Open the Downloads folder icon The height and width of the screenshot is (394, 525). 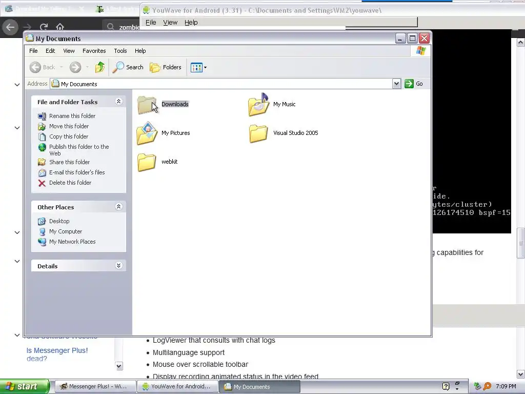(147, 105)
